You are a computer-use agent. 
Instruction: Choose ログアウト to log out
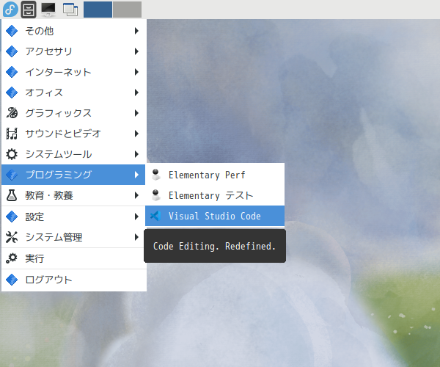(x=74, y=280)
